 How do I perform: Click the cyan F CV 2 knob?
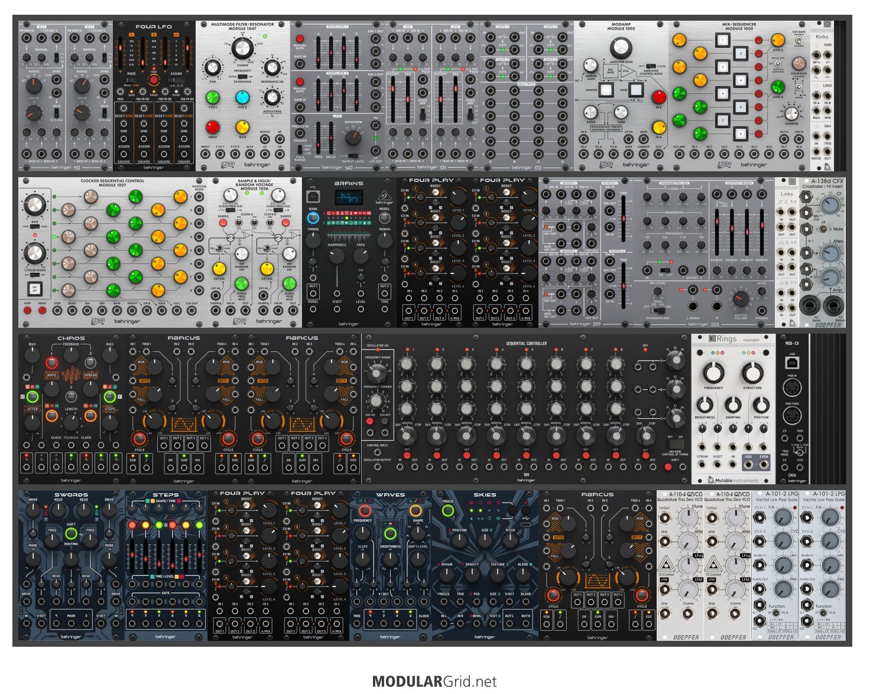[242, 97]
